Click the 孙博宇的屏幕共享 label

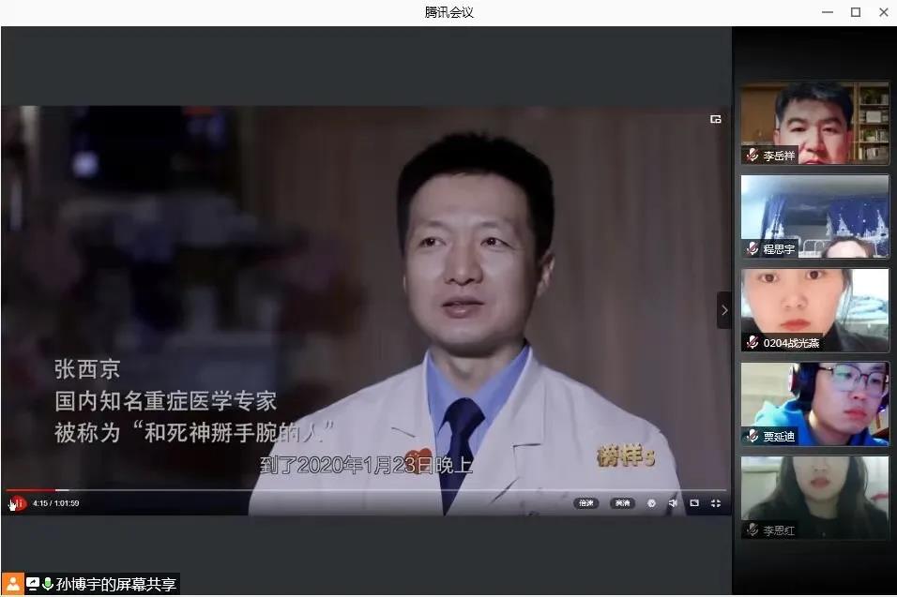point(116,585)
